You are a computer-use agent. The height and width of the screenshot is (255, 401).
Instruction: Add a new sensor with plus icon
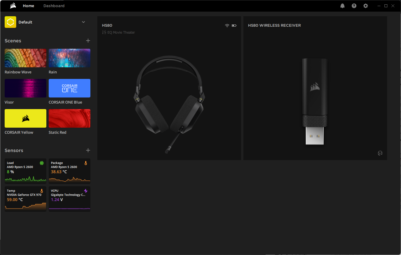(88, 150)
